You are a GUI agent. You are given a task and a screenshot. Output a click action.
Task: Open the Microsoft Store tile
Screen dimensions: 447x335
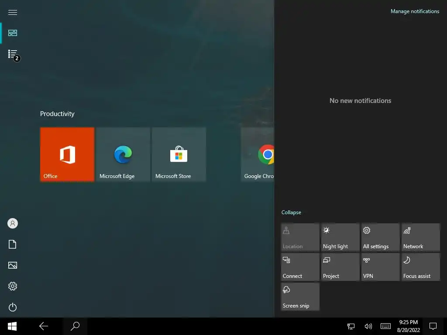click(x=179, y=154)
